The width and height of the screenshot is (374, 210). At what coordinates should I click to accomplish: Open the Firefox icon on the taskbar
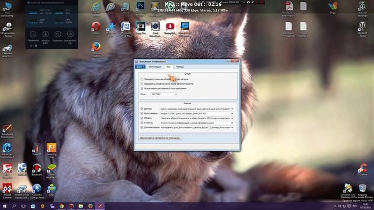coord(90,206)
